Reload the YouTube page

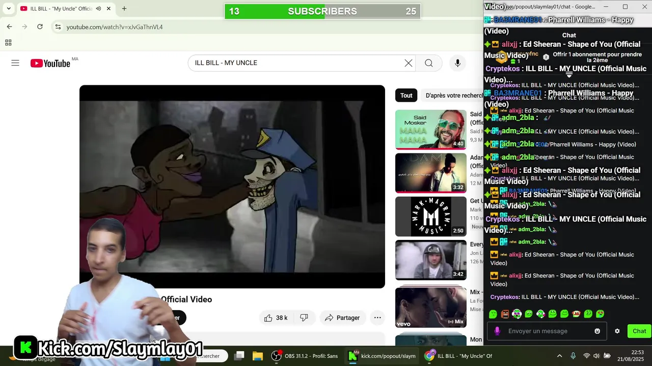pos(40,27)
